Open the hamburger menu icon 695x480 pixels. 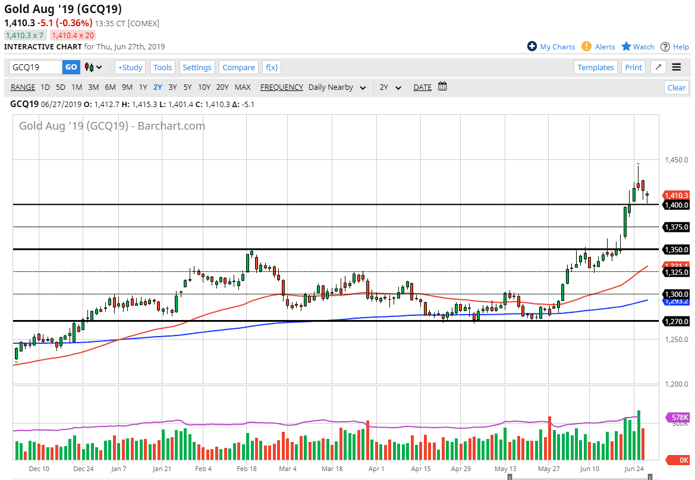677,67
